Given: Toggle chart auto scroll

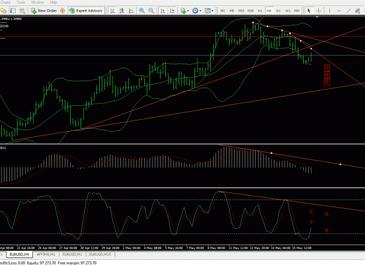Looking at the screenshot, I should tap(163, 11).
